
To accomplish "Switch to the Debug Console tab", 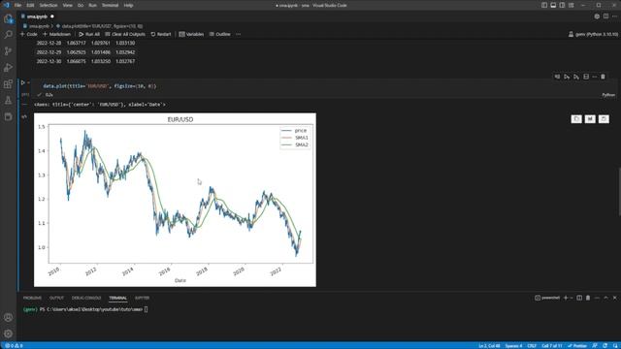I will point(86,298).
